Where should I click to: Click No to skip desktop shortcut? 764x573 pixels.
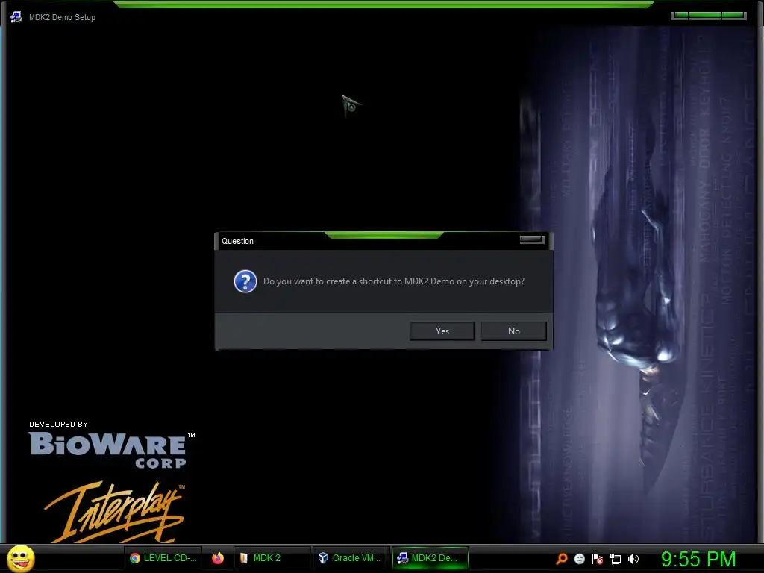coord(513,331)
